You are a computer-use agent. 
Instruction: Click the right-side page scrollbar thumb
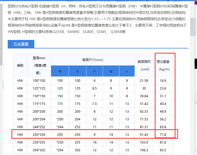[192, 27]
